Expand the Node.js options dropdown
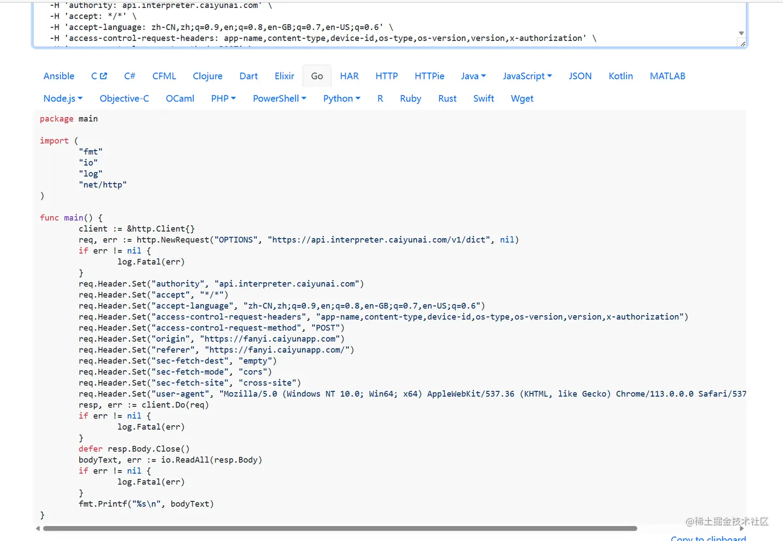Viewport: 783px width, 541px height. (63, 98)
